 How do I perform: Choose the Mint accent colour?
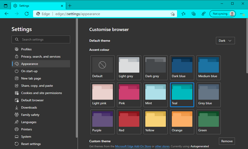156,94
